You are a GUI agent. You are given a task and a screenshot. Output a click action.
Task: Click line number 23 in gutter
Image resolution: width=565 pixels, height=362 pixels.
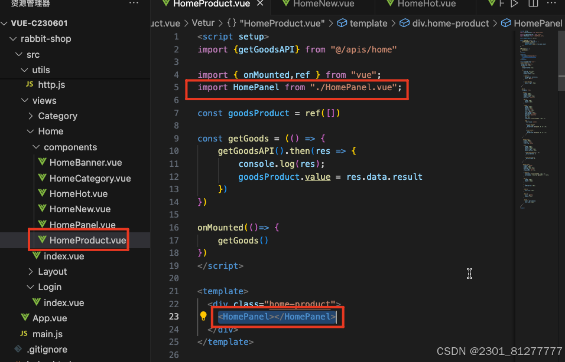(174, 317)
